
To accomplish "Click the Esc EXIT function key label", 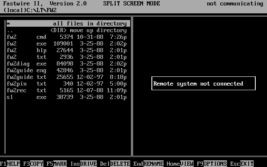I will click(242, 164).
